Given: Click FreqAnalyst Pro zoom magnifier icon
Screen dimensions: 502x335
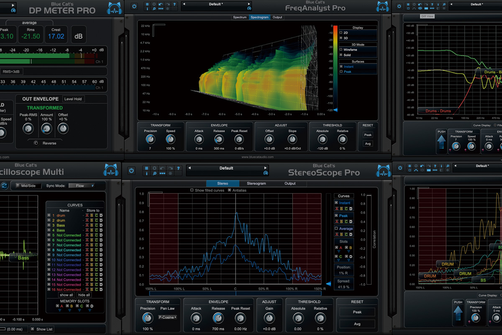Looking at the screenshot, I should coord(154,9).
